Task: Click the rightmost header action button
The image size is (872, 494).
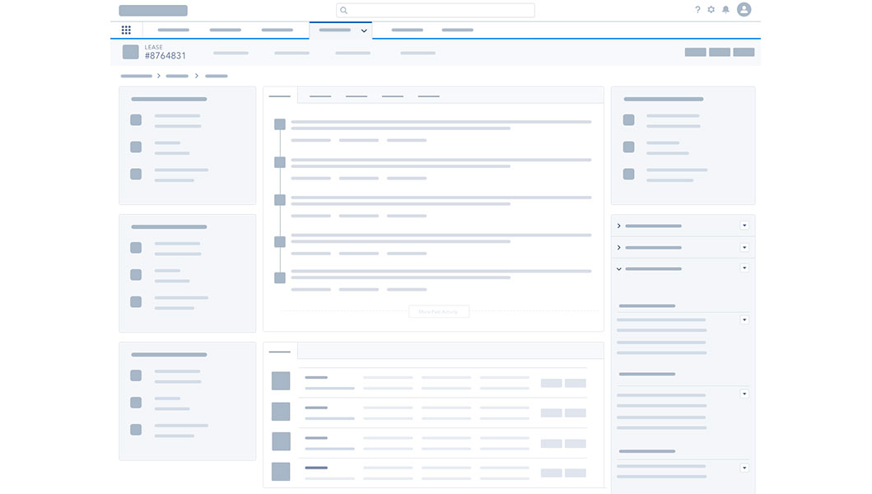Action: click(744, 51)
